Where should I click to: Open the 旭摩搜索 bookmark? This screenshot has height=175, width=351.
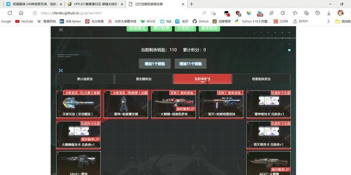(222, 21)
